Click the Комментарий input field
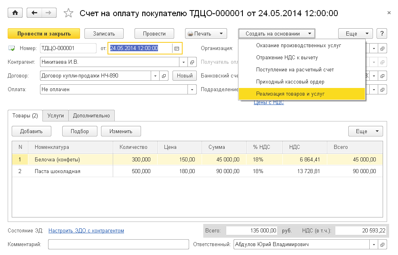Viewport: 398px width, 255px height. coord(118,245)
